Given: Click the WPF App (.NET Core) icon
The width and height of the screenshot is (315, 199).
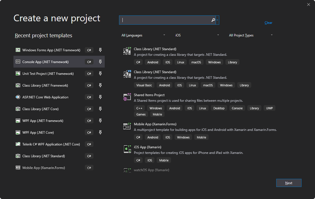Looking at the screenshot, I should (x=18, y=132).
